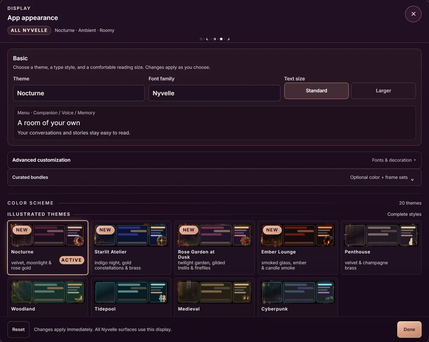Select Standard text size
This screenshot has height=342, width=429.
pos(316,91)
